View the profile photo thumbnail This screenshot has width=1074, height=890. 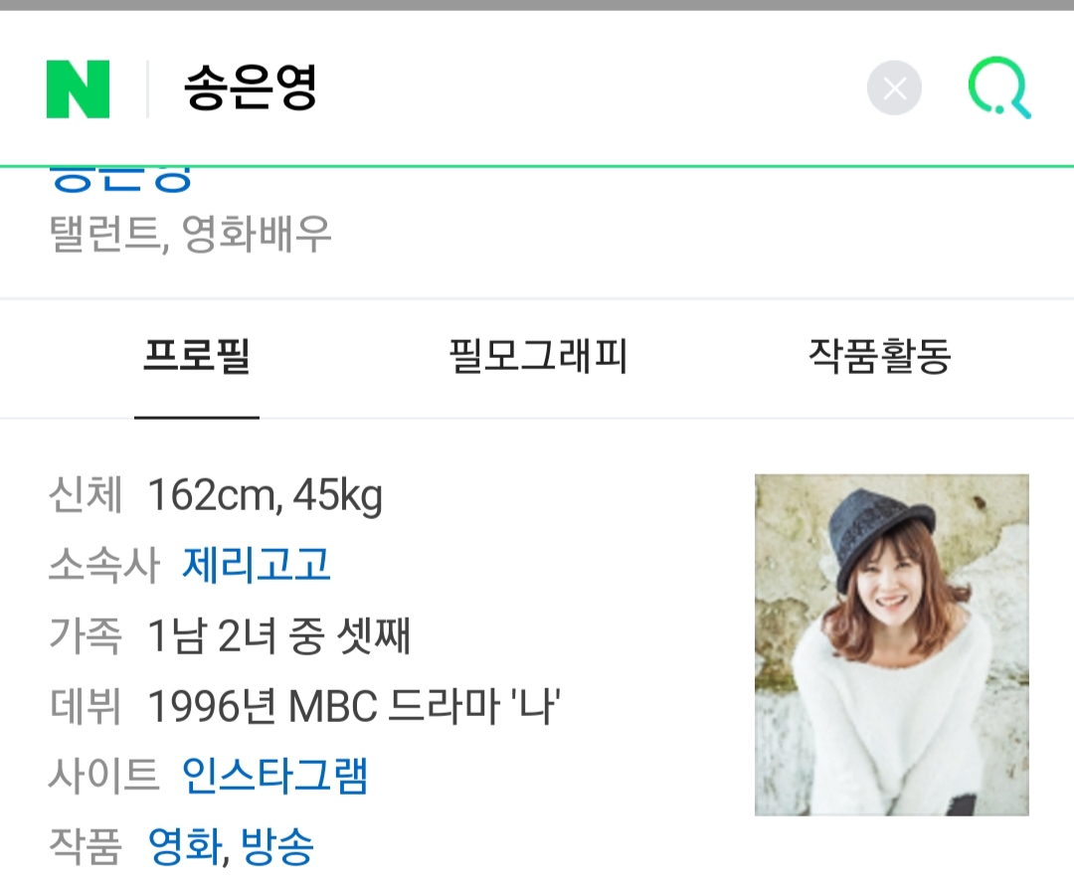[x=891, y=644]
